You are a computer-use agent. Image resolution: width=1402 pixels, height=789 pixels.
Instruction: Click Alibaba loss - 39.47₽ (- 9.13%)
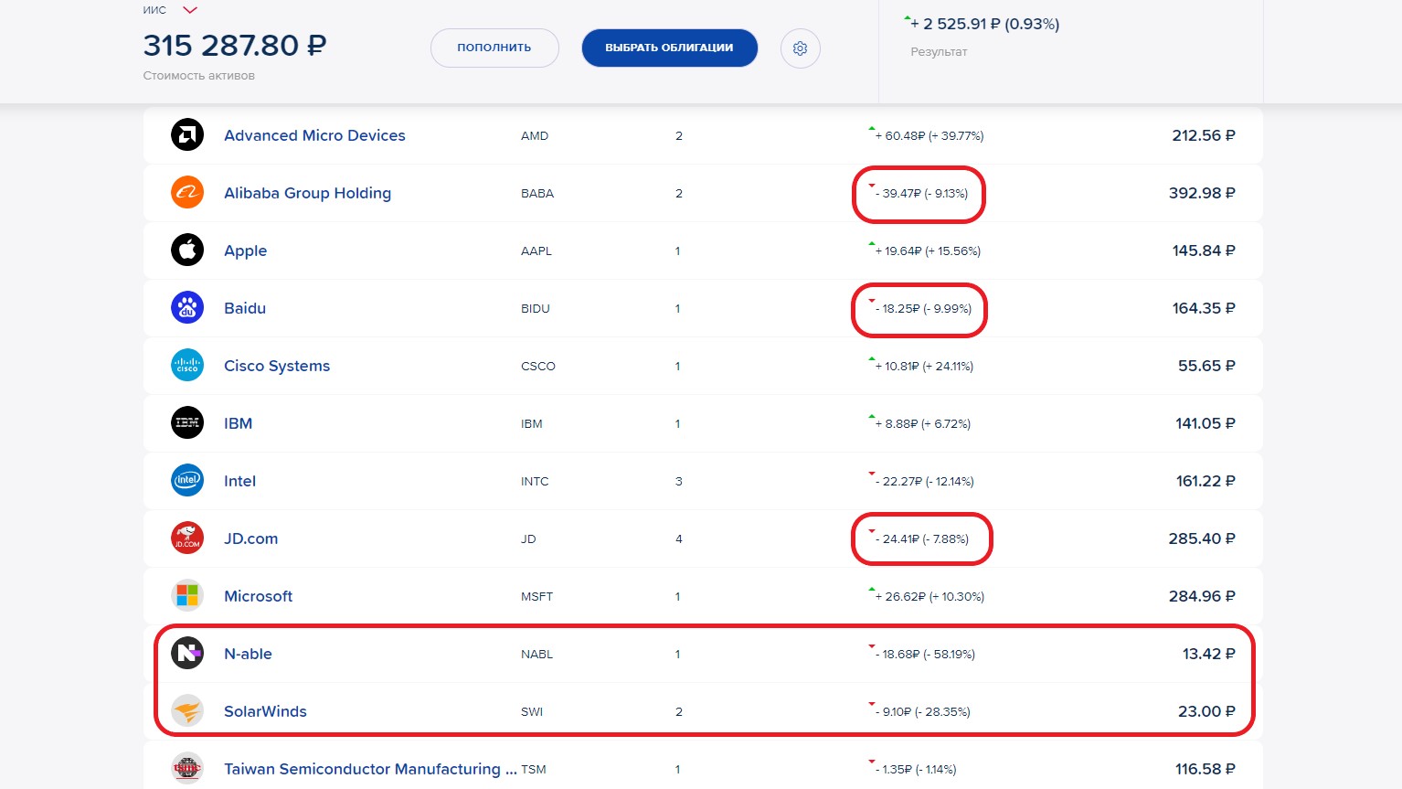click(x=921, y=194)
